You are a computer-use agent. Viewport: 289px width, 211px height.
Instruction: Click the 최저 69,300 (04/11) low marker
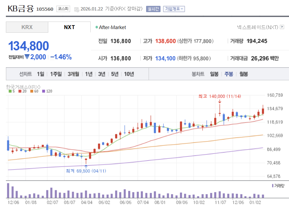[86, 171]
